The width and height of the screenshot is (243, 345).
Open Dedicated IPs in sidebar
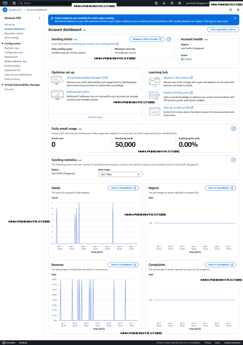pyautogui.click(x=11, y=57)
